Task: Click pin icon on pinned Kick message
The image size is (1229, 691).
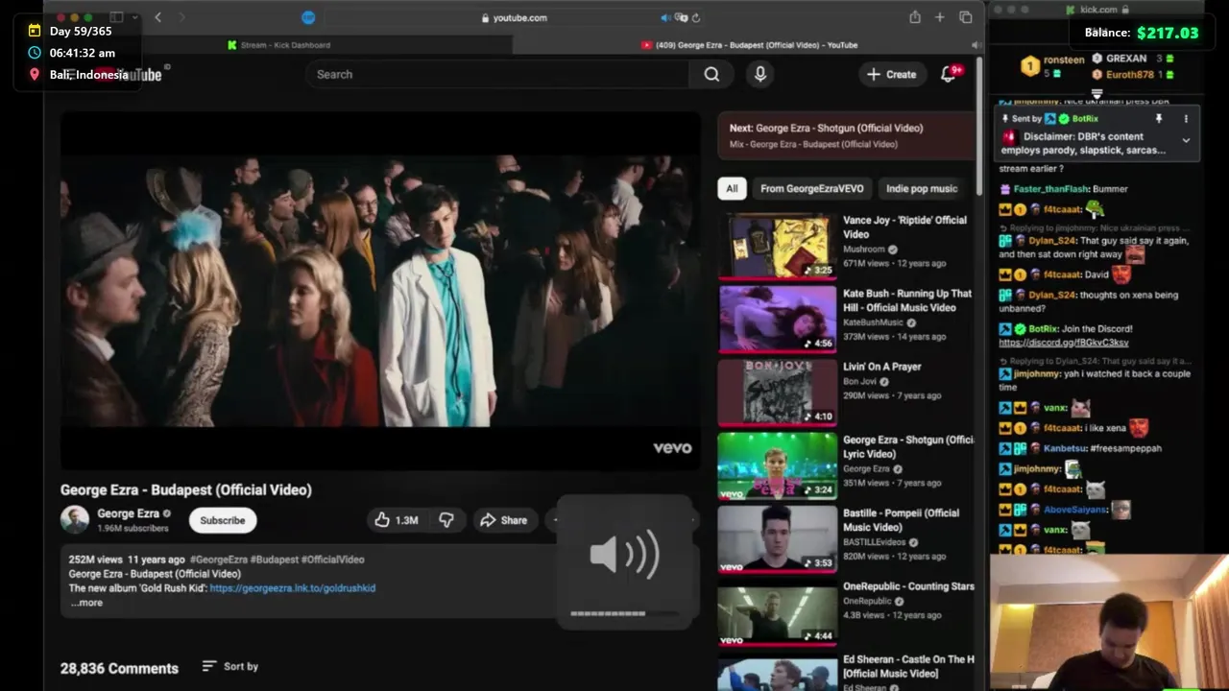Action: (x=1159, y=119)
